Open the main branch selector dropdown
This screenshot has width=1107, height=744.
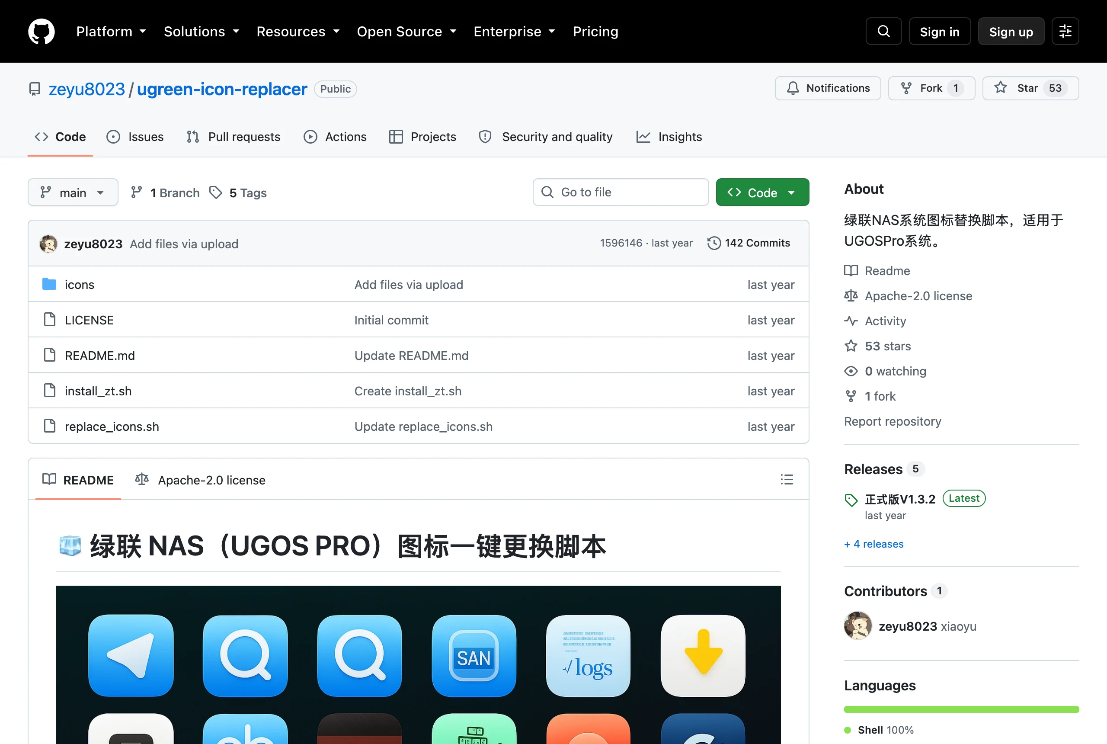pos(73,192)
